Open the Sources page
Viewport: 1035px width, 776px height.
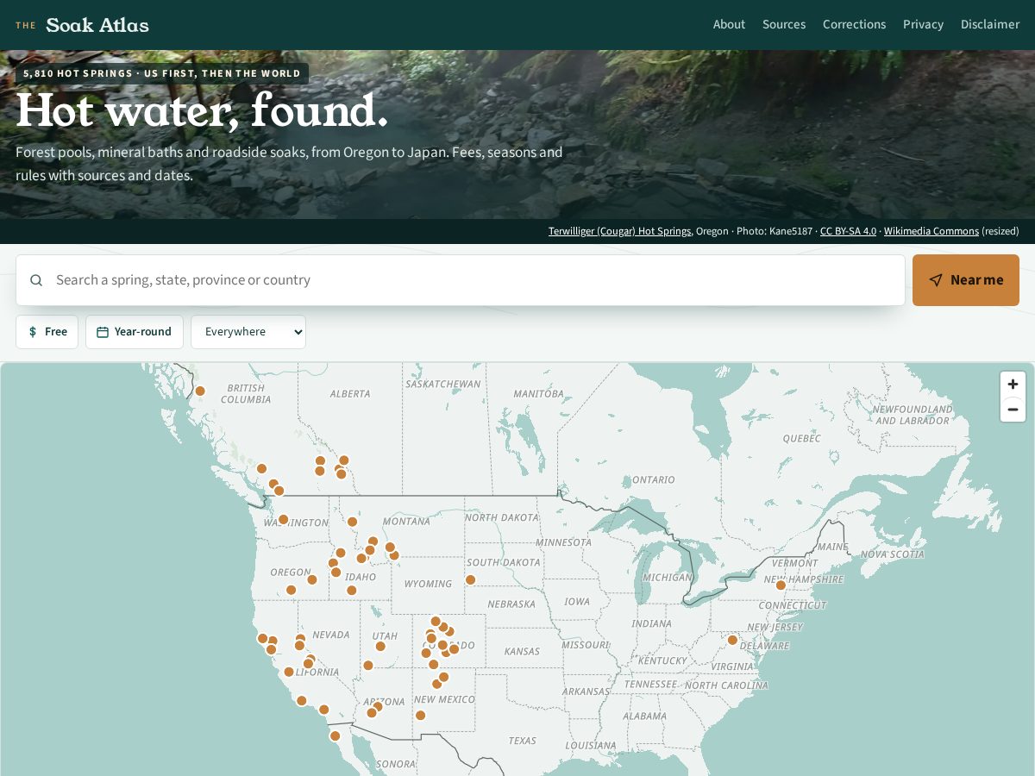(784, 24)
